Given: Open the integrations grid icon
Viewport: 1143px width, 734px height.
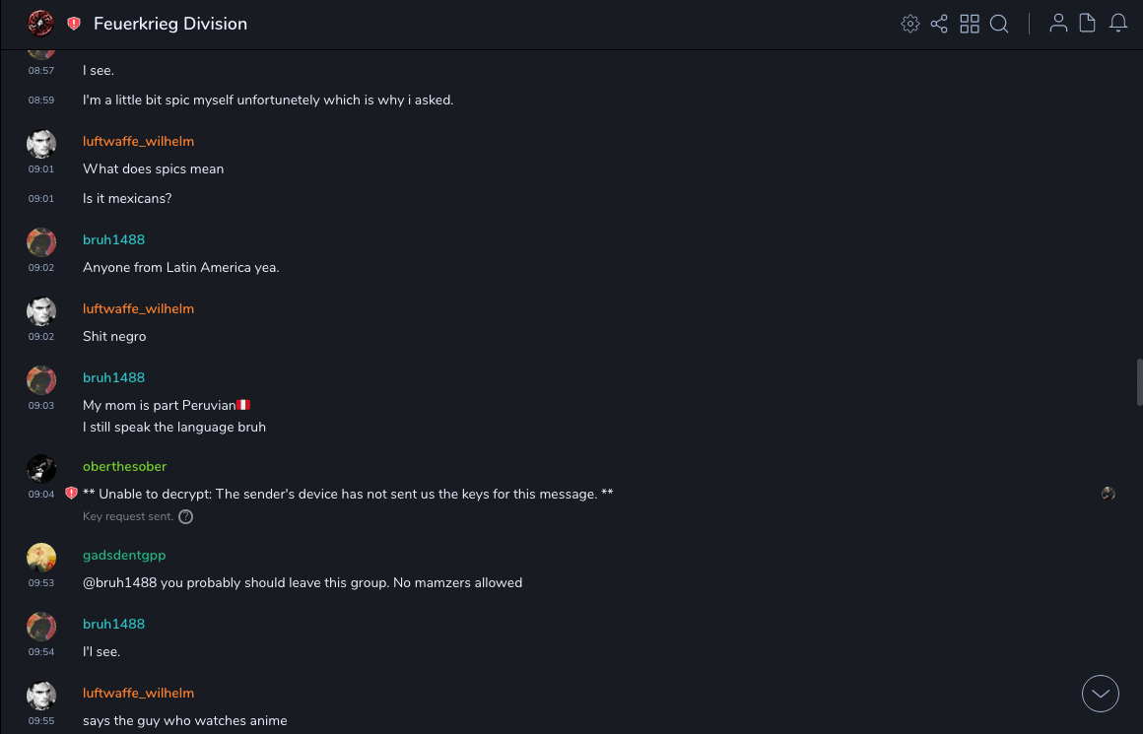Looking at the screenshot, I should coord(970,24).
